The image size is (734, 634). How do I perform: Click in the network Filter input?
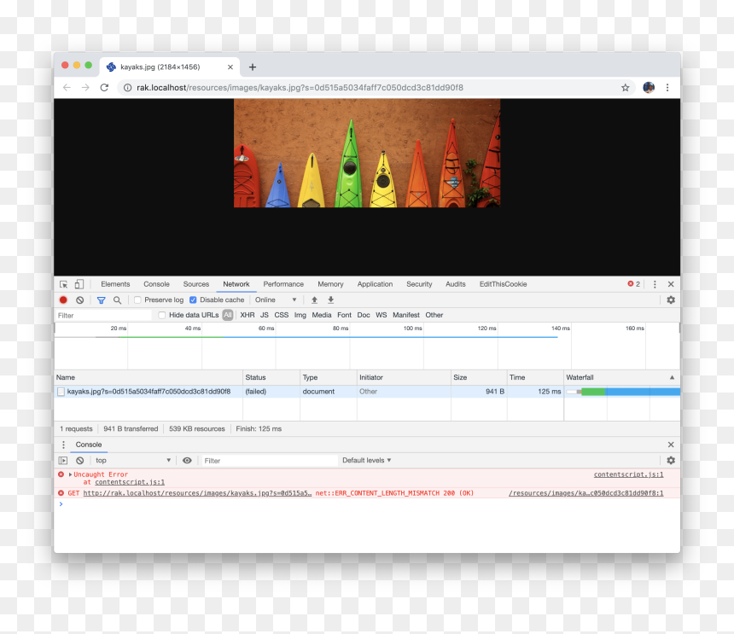[103, 316]
